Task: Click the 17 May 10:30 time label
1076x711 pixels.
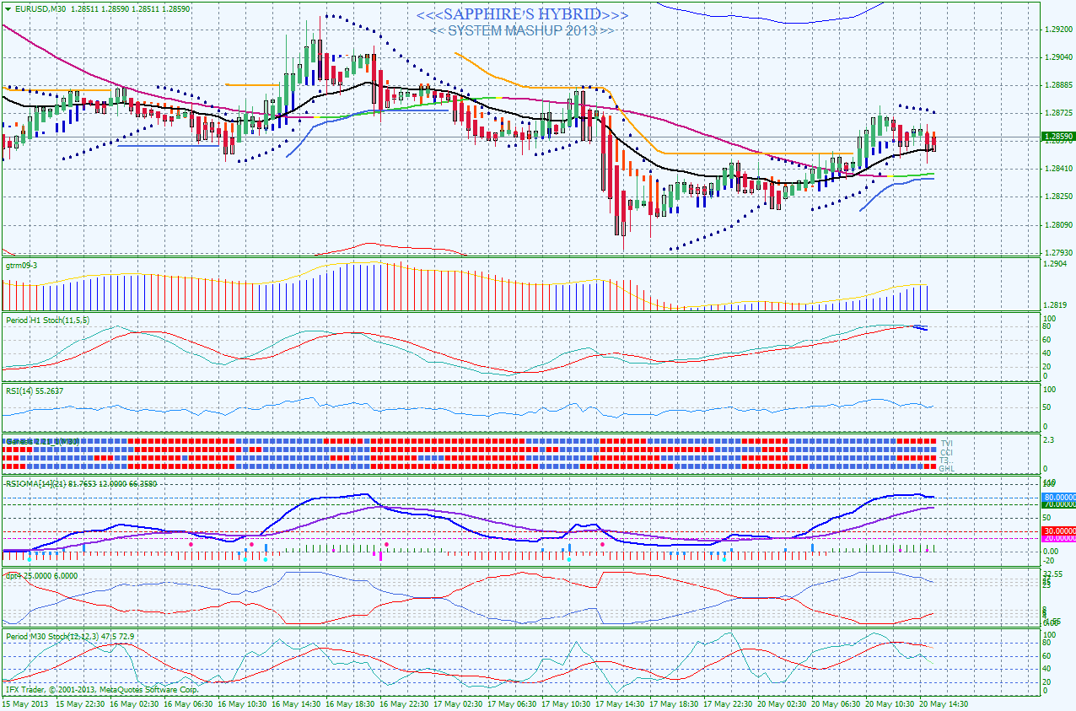Action: click(567, 703)
